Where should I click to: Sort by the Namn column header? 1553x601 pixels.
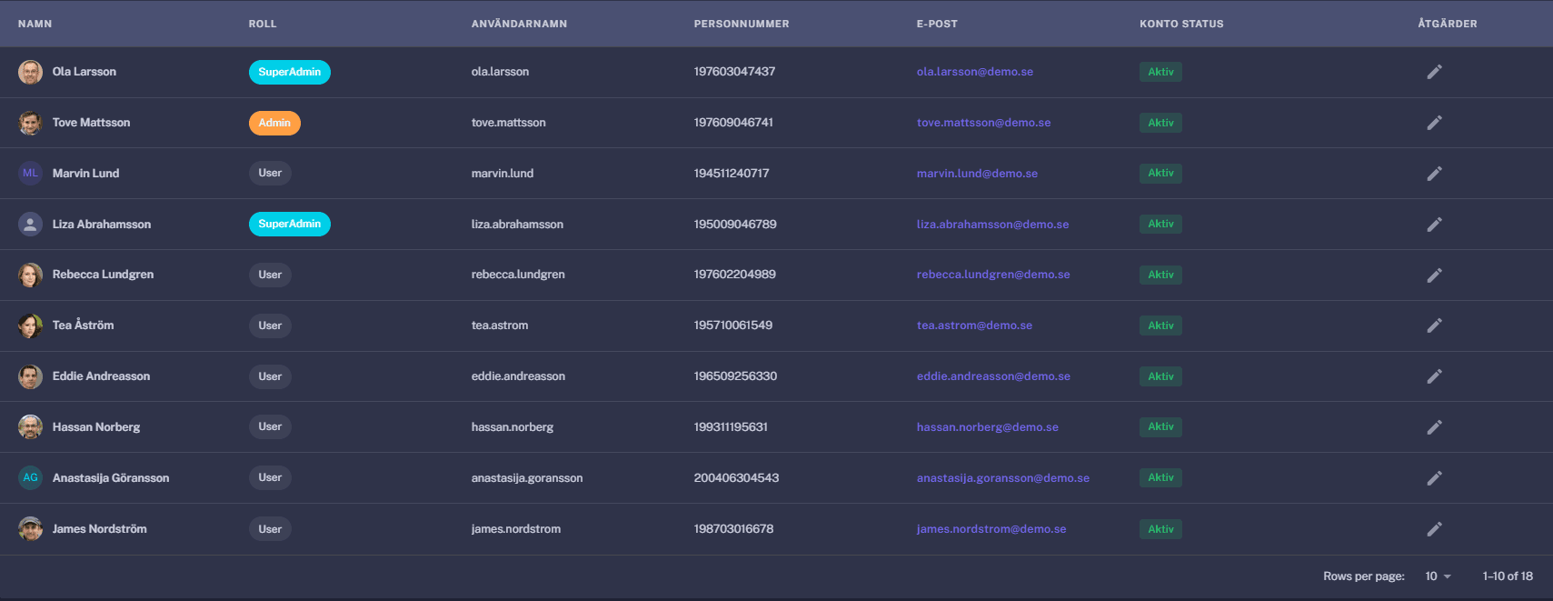[x=35, y=24]
